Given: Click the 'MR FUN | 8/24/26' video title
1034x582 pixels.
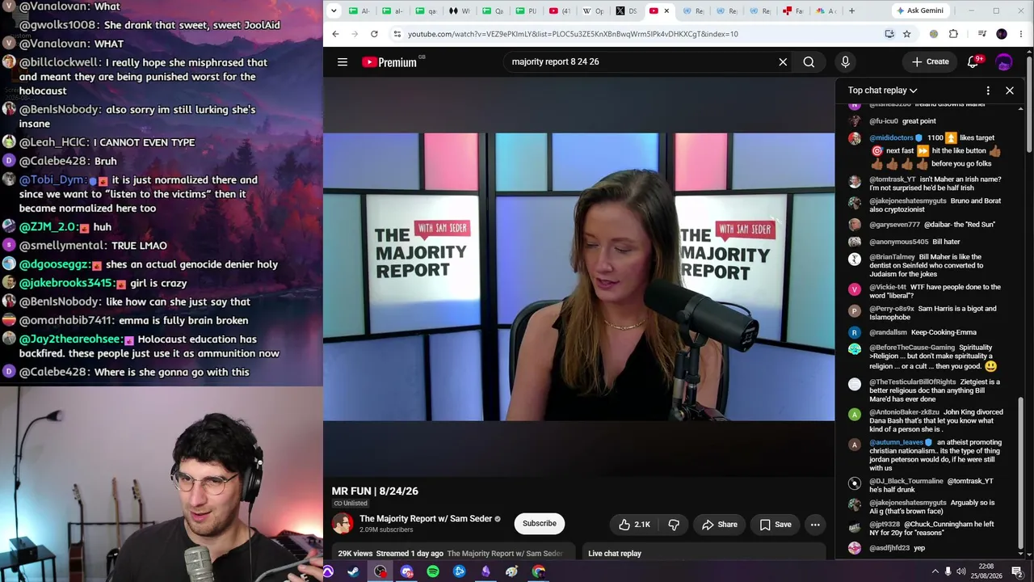Looking at the screenshot, I should (375, 491).
